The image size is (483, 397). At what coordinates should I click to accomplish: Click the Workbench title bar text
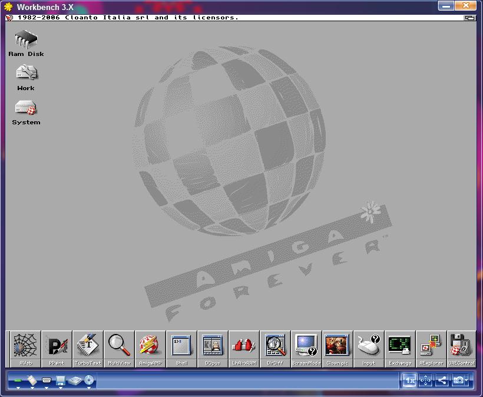pyautogui.click(x=128, y=18)
